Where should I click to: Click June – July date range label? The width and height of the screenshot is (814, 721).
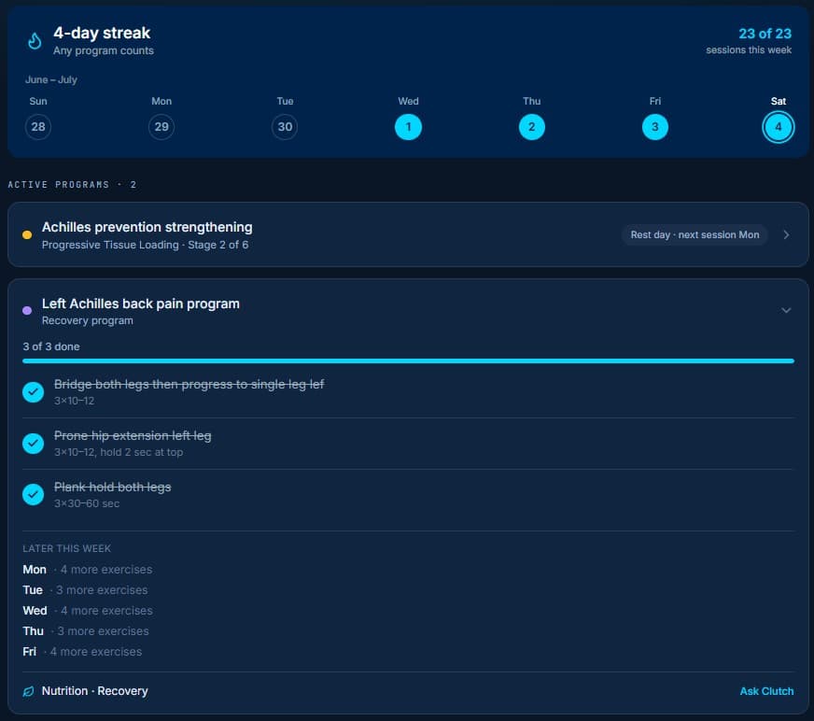pos(51,80)
